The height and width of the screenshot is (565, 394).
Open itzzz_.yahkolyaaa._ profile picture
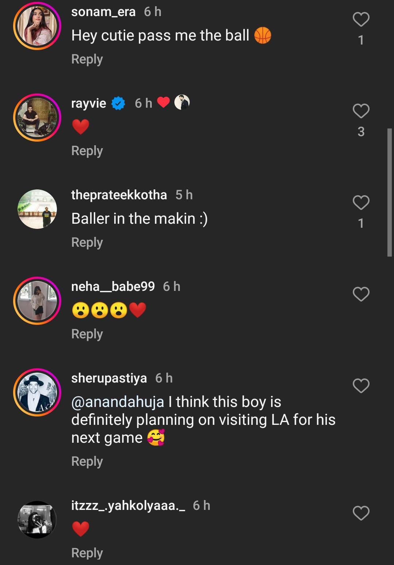click(37, 520)
